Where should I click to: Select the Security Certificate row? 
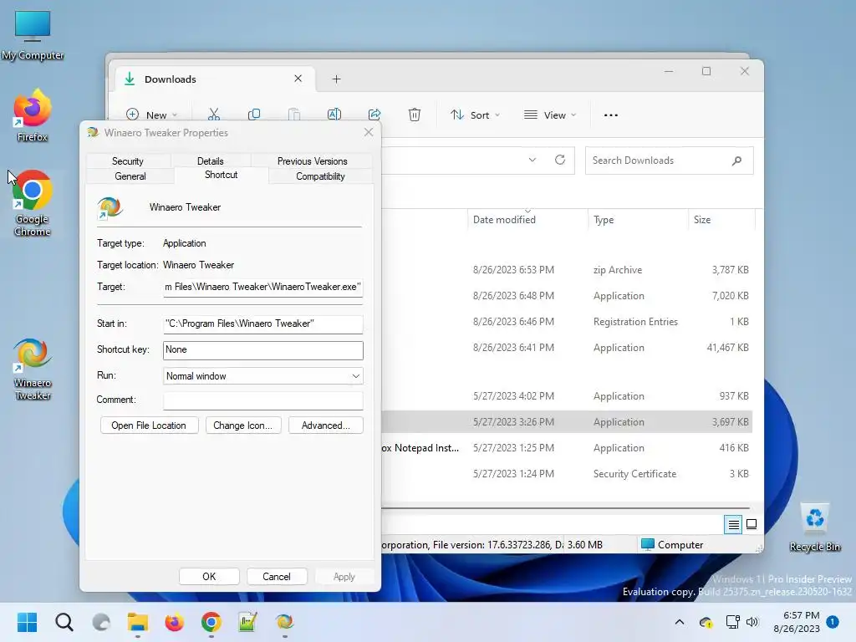coord(567,474)
